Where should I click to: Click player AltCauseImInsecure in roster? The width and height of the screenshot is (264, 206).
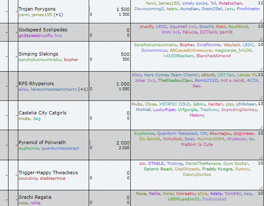(191, 50)
